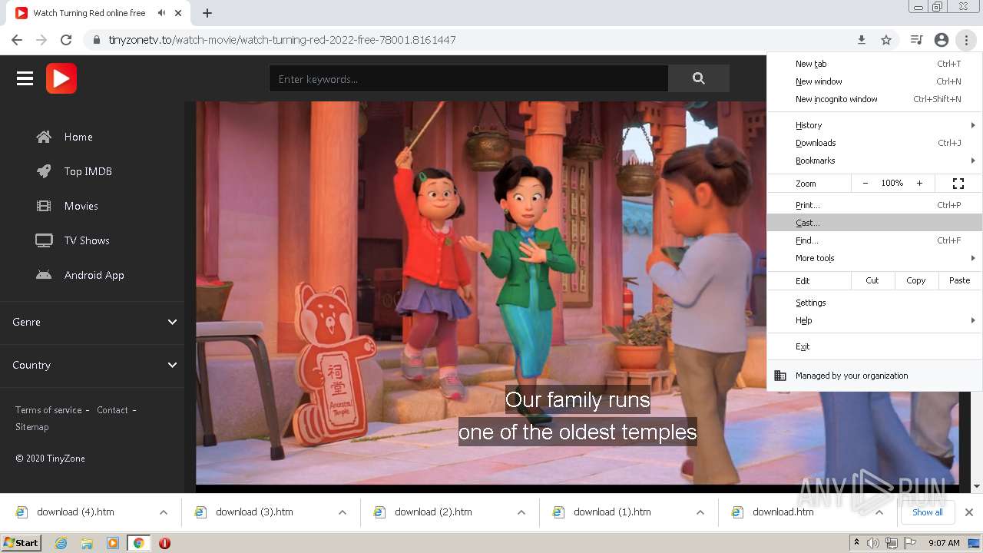Open Downloads from Chrome menu
The height and width of the screenshot is (553, 983).
(x=875, y=143)
